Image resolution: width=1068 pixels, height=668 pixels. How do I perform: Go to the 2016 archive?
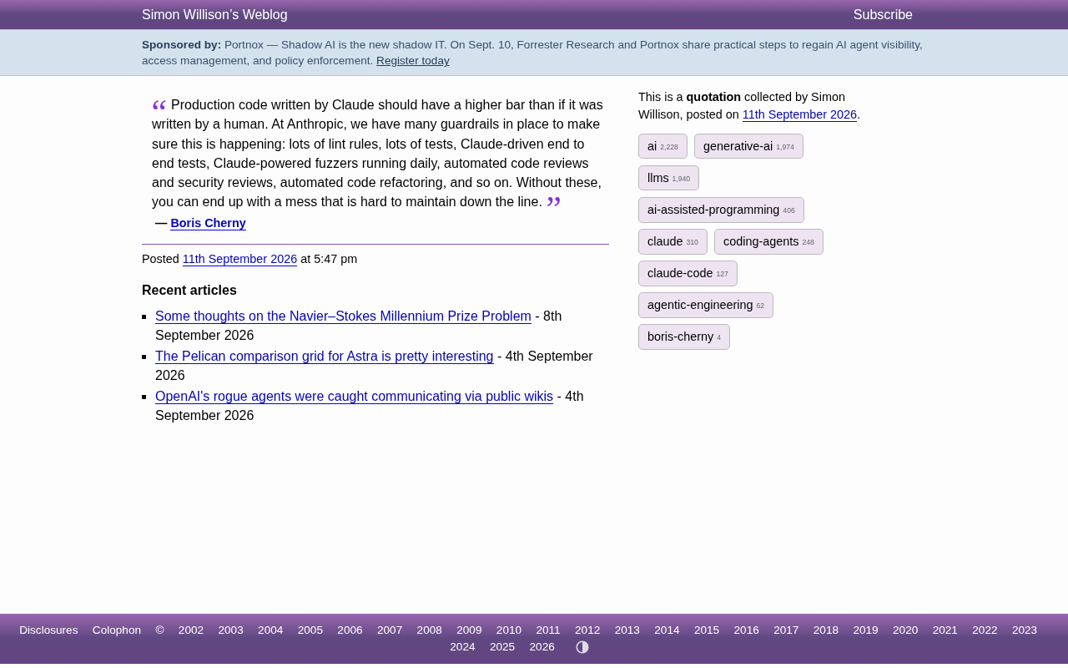coord(747,630)
